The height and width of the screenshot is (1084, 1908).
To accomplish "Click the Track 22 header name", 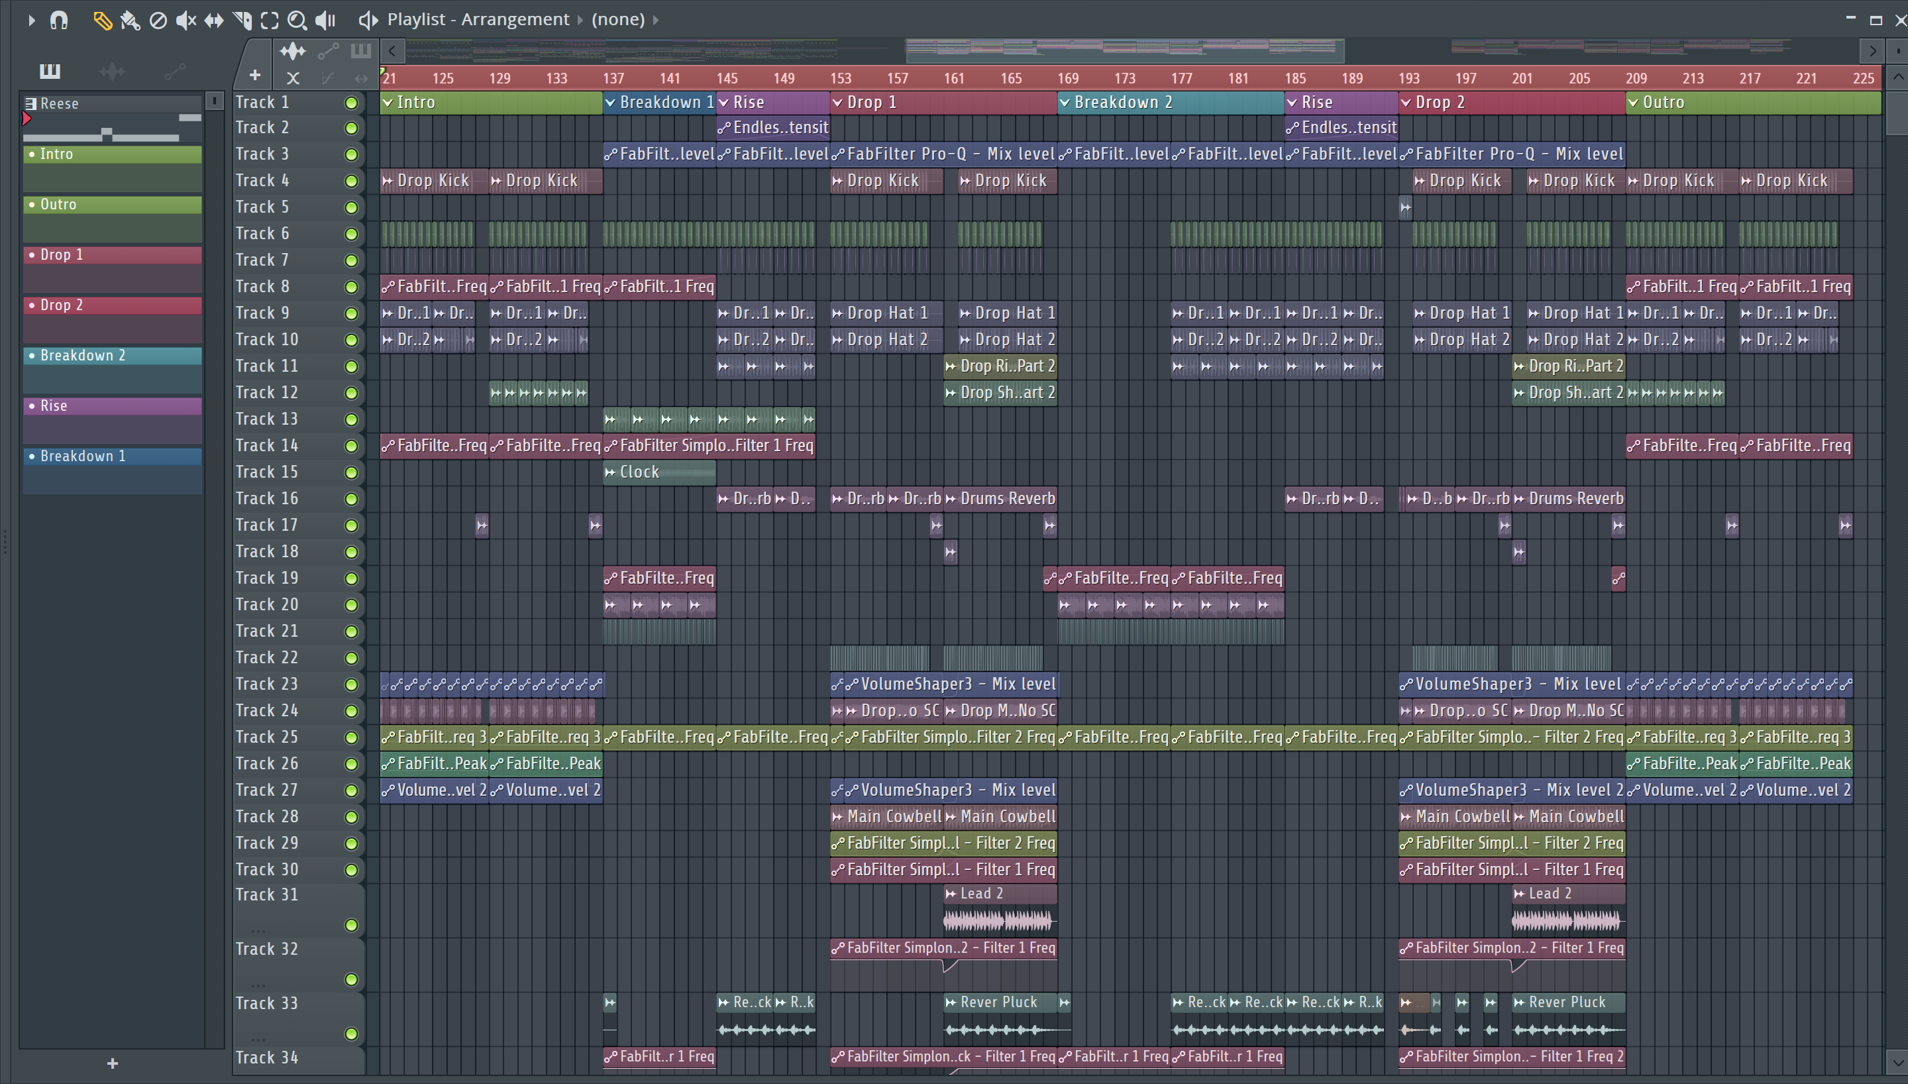I will click(x=267, y=657).
